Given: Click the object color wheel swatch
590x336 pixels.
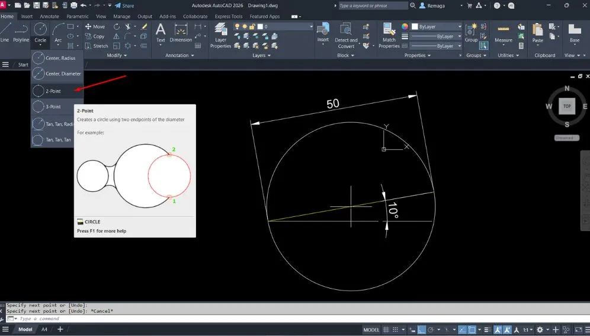Looking at the screenshot, I should tap(405, 27).
